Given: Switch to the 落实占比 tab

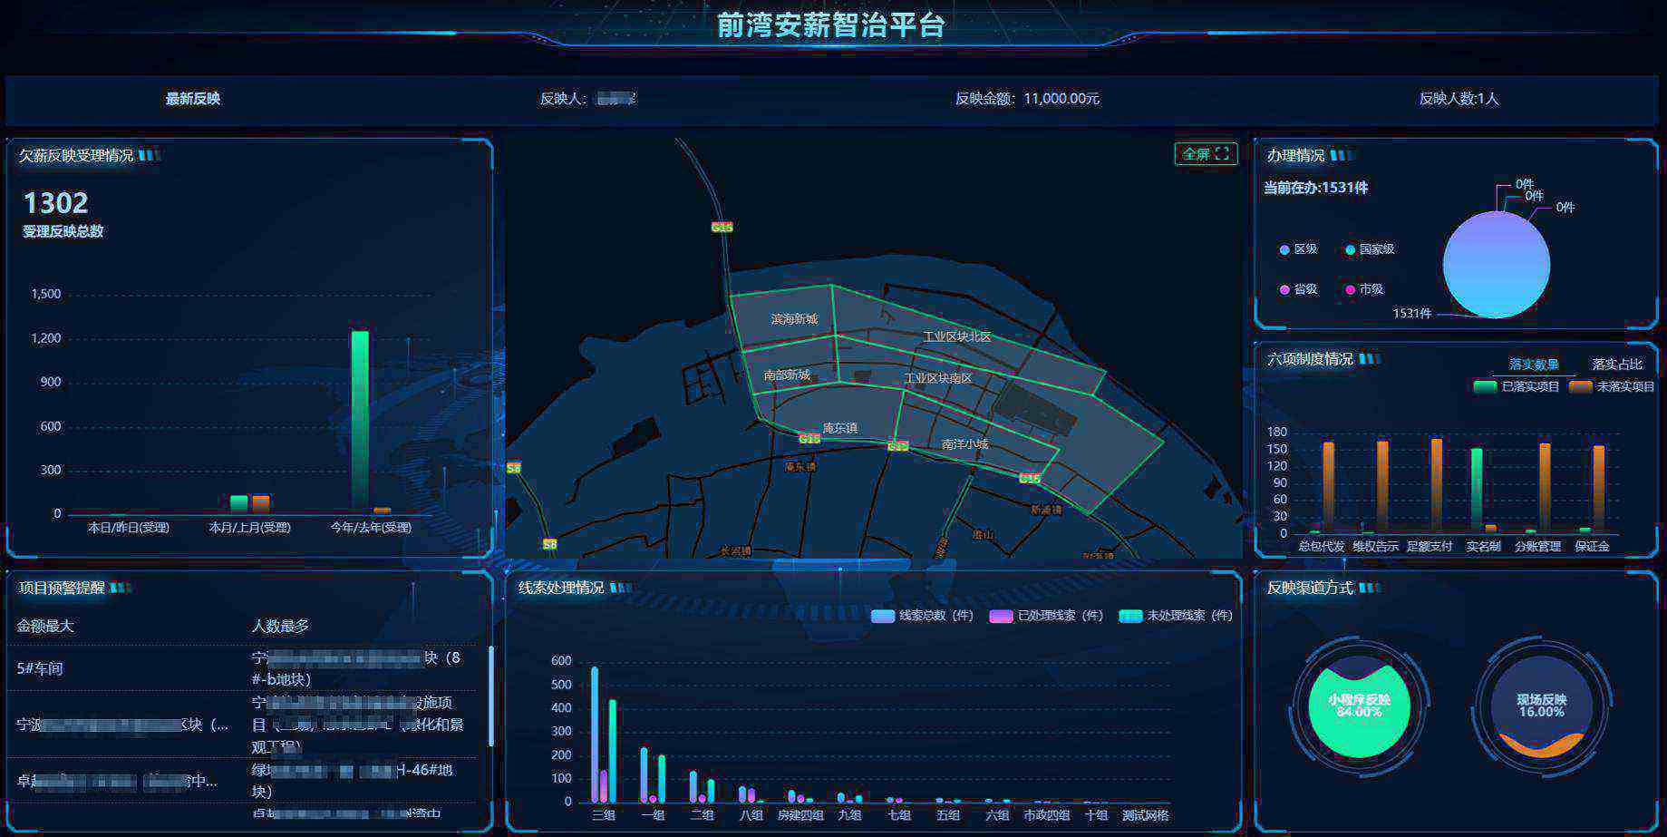Looking at the screenshot, I should [x=1616, y=365].
